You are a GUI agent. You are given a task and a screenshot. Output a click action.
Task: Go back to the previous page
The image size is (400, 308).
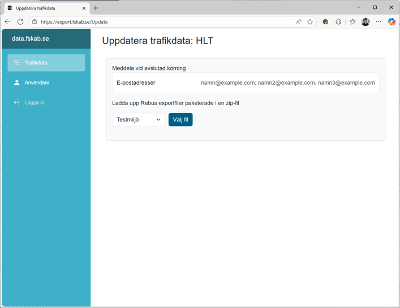(x=8, y=22)
